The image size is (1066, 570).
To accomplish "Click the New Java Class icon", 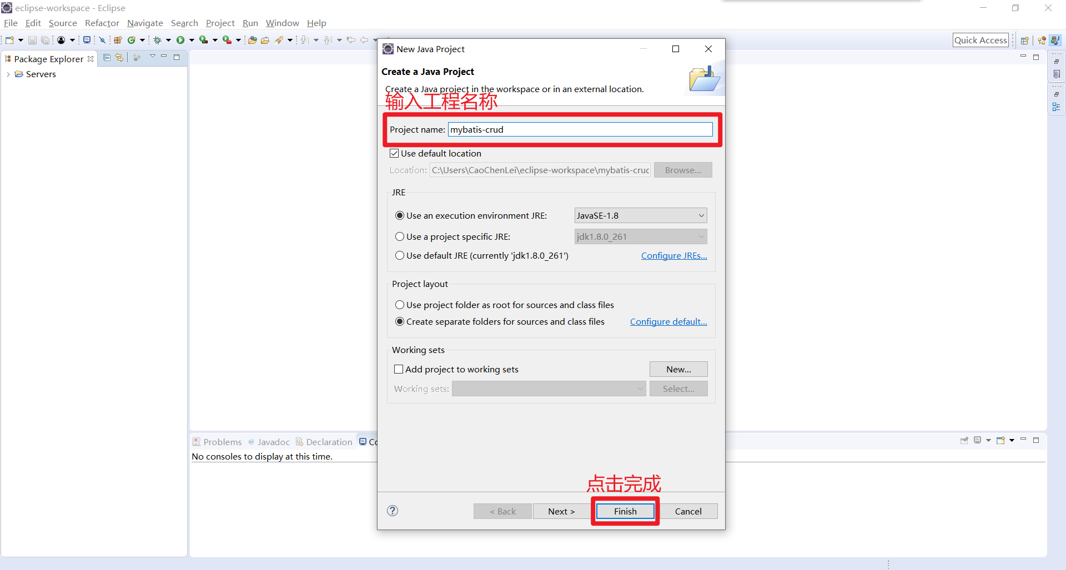I will pos(132,40).
